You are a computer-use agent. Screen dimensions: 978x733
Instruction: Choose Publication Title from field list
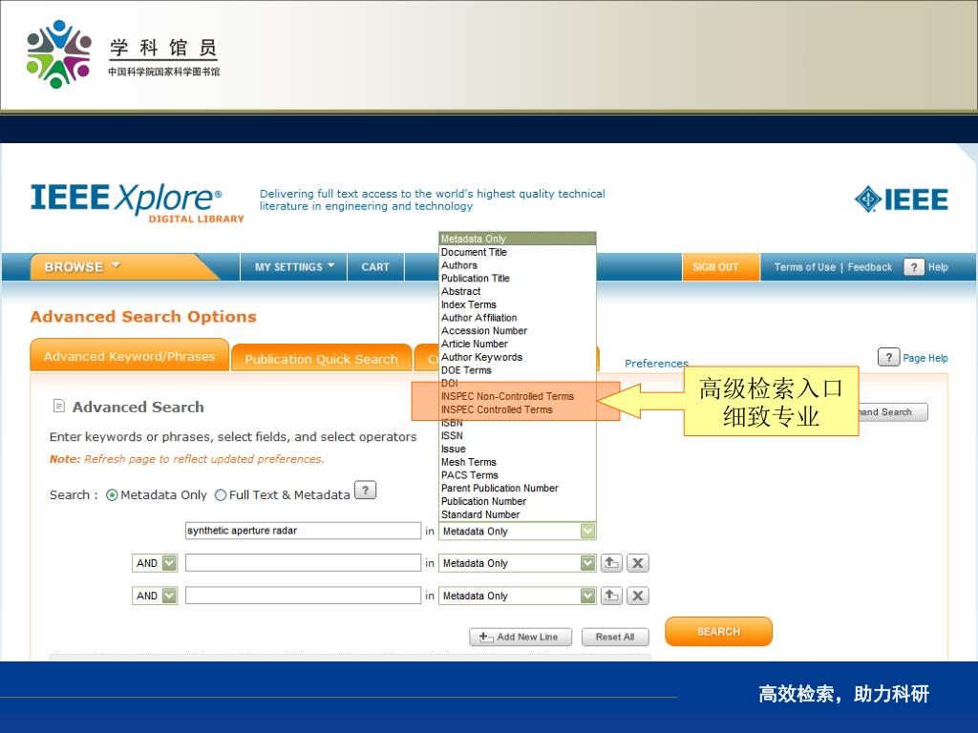(517, 278)
